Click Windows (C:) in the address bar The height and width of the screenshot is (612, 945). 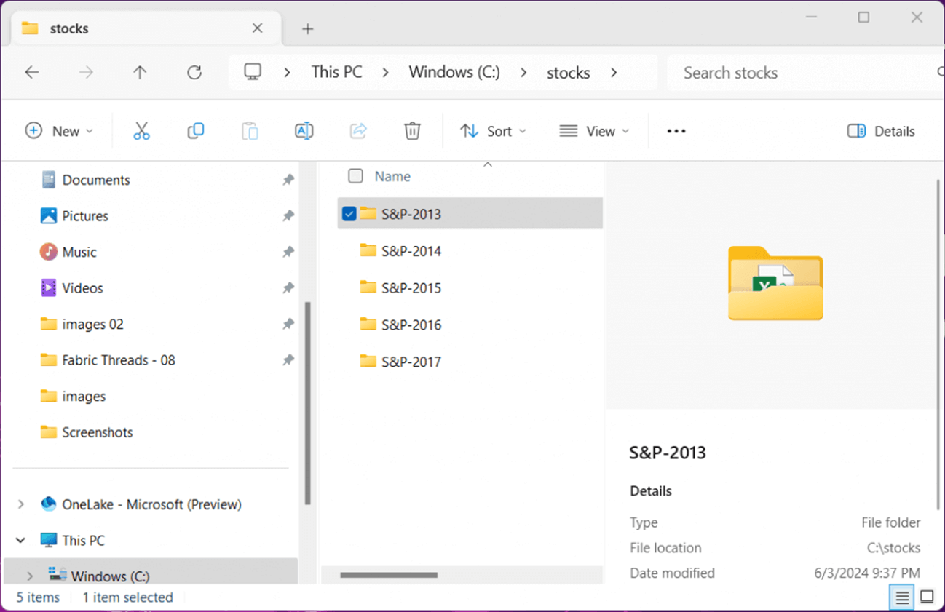coord(454,72)
